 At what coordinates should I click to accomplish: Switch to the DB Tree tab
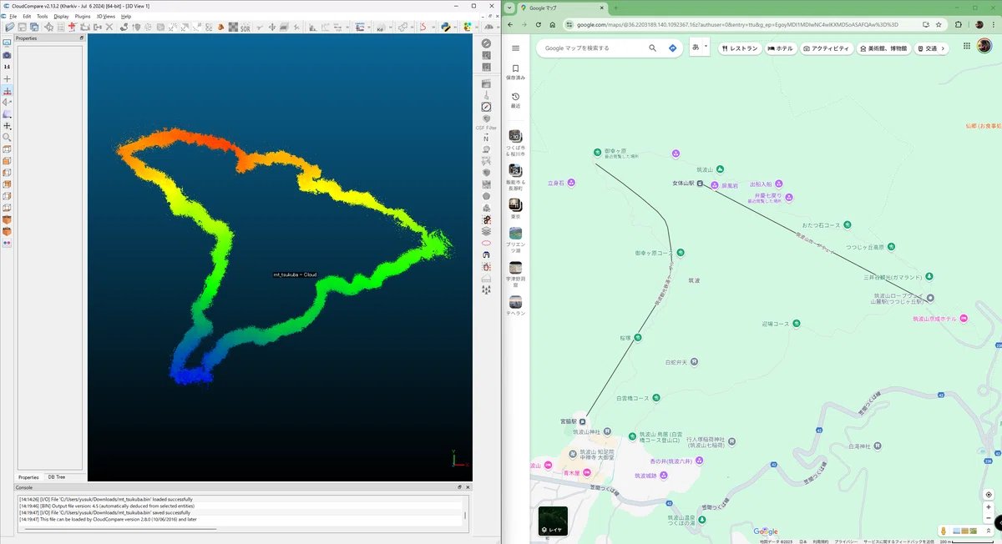coord(56,477)
